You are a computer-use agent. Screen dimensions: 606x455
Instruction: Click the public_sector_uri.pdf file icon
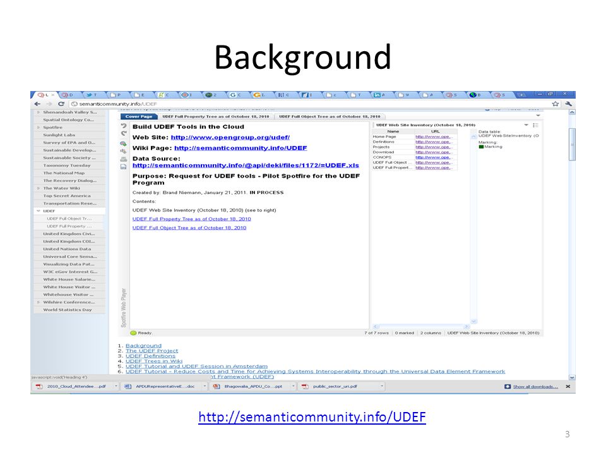[x=305, y=386]
